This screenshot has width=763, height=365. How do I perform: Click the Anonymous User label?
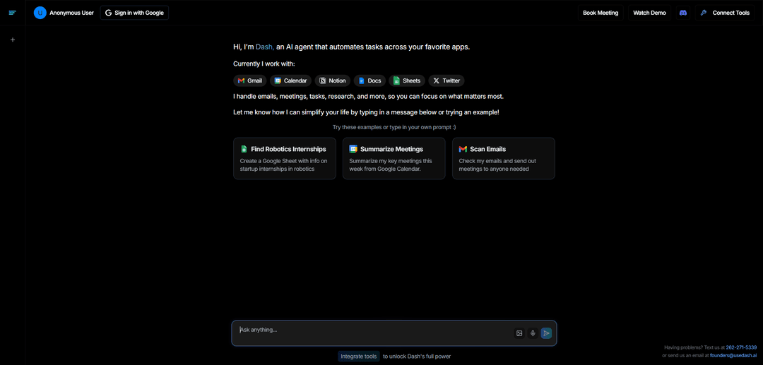point(71,13)
